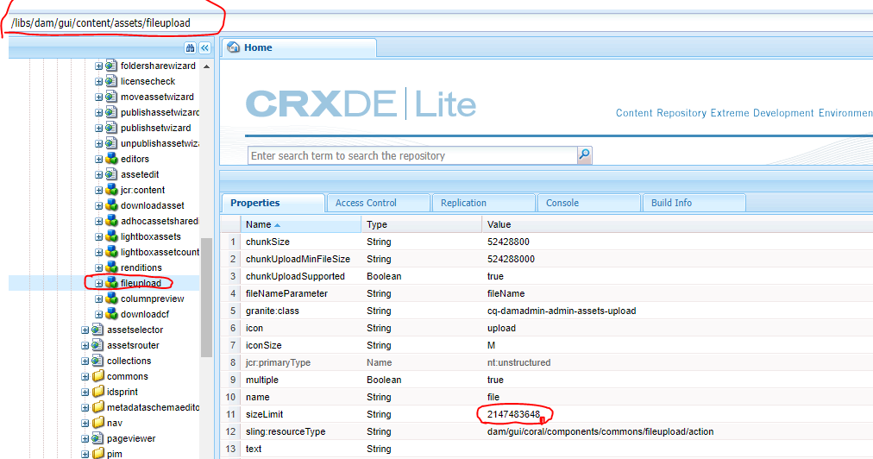The width and height of the screenshot is (873, 459).
Task: Click the assetselector node icon
Action: [x=97, y=330]
